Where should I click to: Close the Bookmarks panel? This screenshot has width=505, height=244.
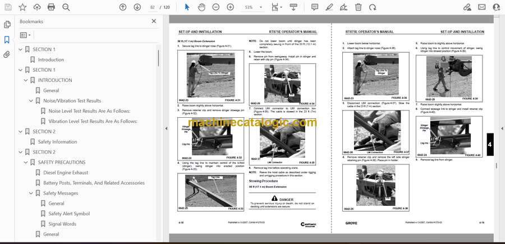coord(154,21)
